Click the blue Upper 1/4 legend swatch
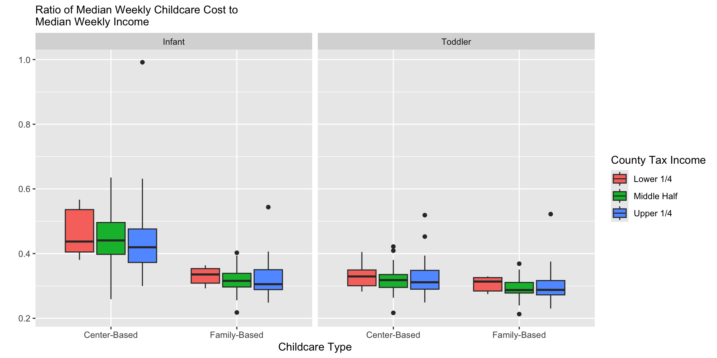The width and height of the screenshot is (717, 358). pyautogui.click(x=620, y=213)
